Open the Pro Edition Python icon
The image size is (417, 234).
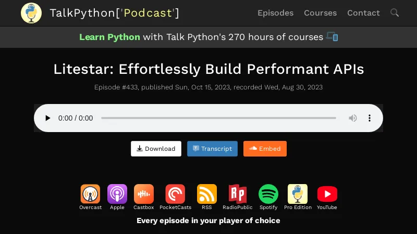pyautogui.click(x=298, y=194)
